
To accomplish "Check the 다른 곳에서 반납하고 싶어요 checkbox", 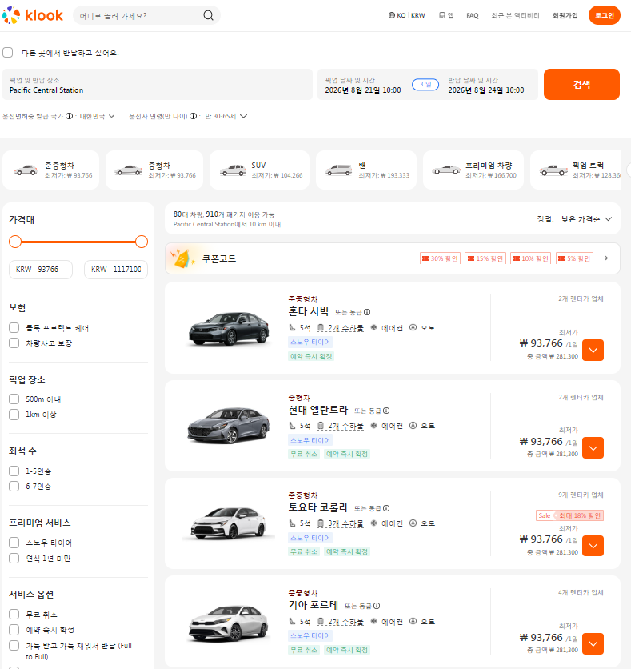I will click(x=8, y=53).
